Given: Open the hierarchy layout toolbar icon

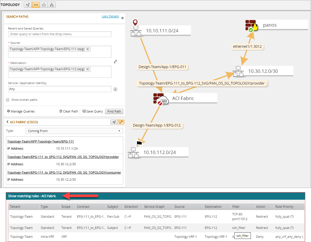Looking at the screenshot, I should [52, 5].
